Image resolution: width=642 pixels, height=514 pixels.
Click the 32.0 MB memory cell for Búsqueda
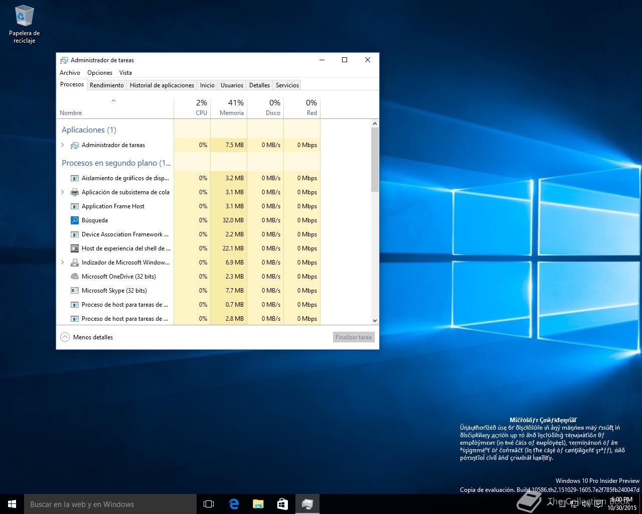(x=229, y=220)
